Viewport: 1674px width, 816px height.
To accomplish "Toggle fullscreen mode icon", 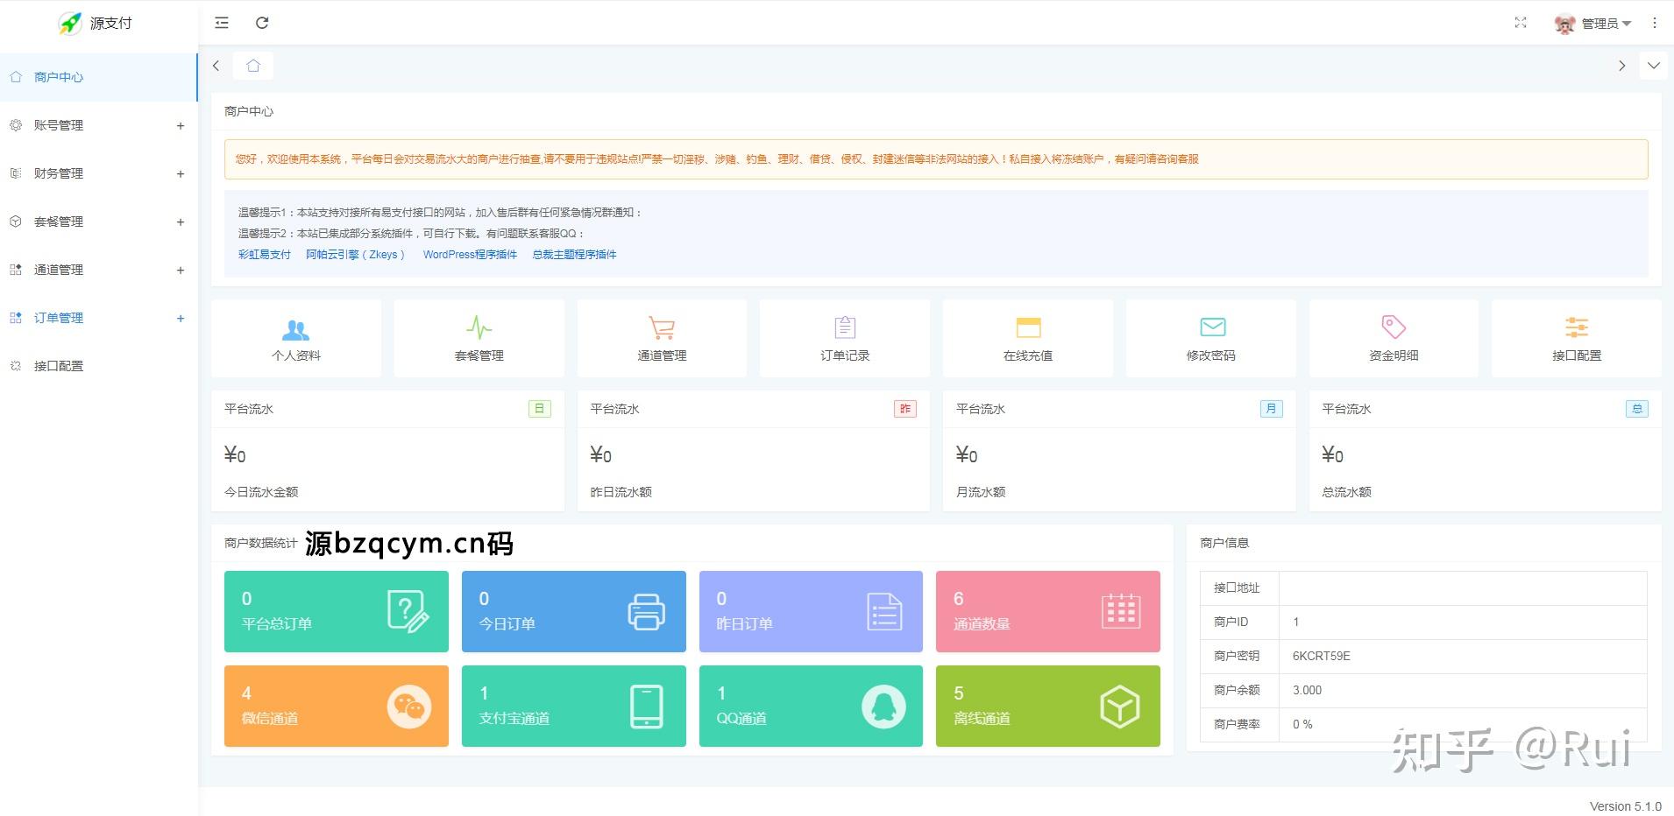I will pyautogui.click(x=1521, y=23).
